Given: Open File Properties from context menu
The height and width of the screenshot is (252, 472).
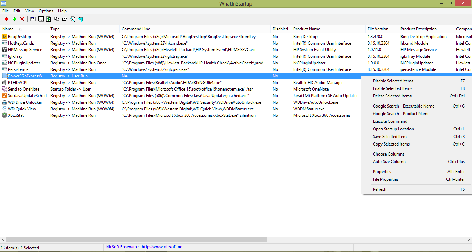Looking at the screenshot, I should coord(416,179).
